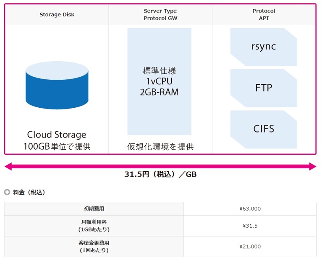Screen dimensions: 322x260
Task: Click the 料金（税込） heading
Action: pyautogui.click(x=29, y=192)
